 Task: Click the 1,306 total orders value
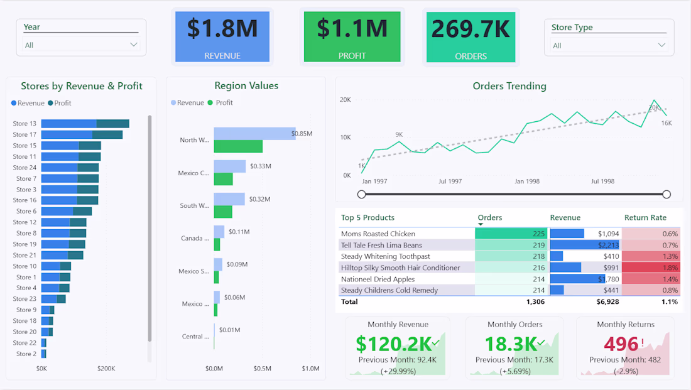coord(535,302)
